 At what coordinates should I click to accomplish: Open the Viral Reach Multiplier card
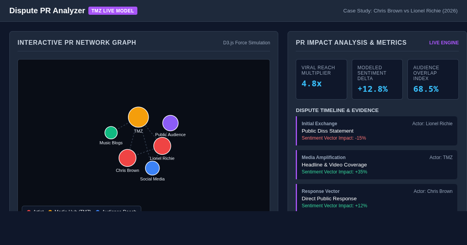pyautogui.click(x=321, y=79)
